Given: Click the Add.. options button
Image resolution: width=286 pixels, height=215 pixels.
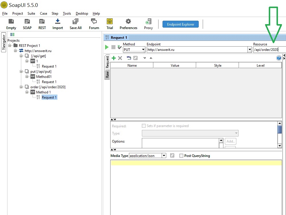Looking at the screenshot, I should click(231, 141).
